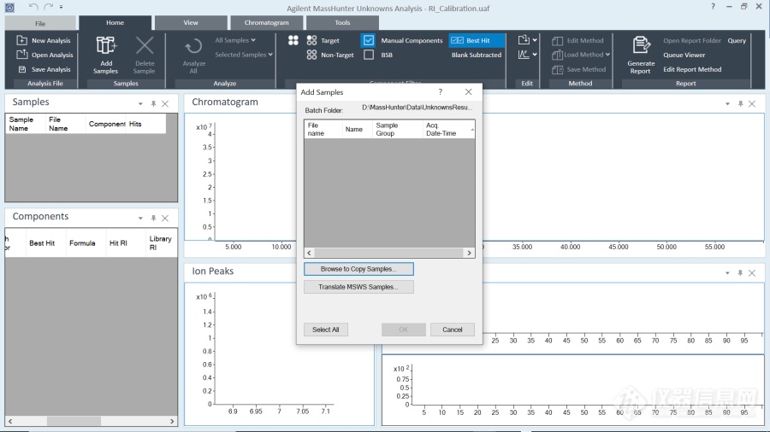Click the Library RI column header
The width and height of the screenshot is (770, 432).
point(161,243)
